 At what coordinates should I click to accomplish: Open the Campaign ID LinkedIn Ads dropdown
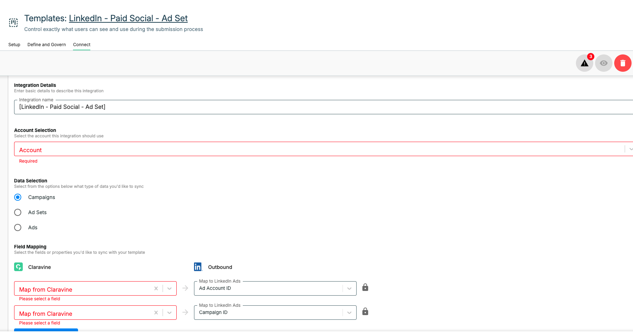[275, 313]
